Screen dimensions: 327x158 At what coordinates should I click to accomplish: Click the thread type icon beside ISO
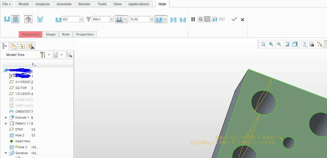click(58, 20)
